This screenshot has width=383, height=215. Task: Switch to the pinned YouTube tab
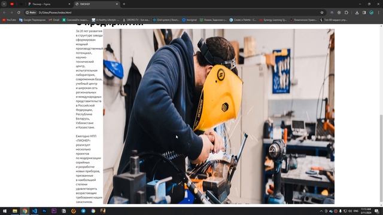point(12,4)
